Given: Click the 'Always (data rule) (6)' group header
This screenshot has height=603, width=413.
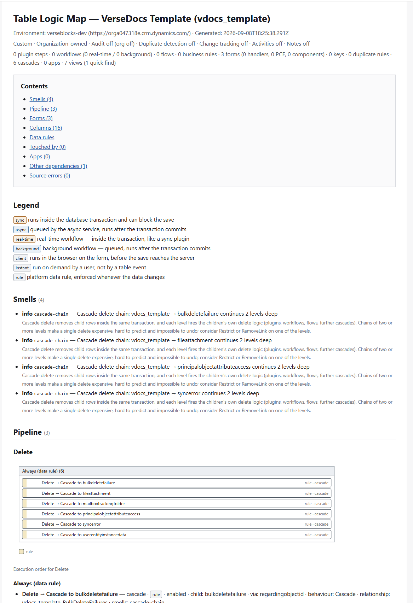Looking at the screenshot, I should click(x=177, y=471).
